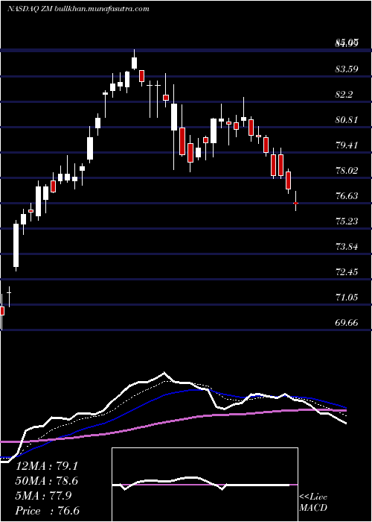The width and height of the screenshot is (372, 522).
Task: Click the 72.45 price level label
Action: tap(347, 272)
